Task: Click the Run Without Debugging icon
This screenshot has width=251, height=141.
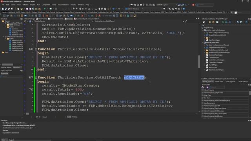Action: 51,9
